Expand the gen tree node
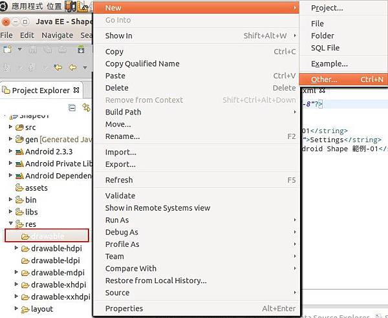 [10, 139]
